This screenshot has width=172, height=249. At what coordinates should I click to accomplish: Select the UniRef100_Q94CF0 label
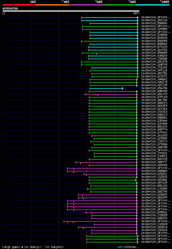154,103
